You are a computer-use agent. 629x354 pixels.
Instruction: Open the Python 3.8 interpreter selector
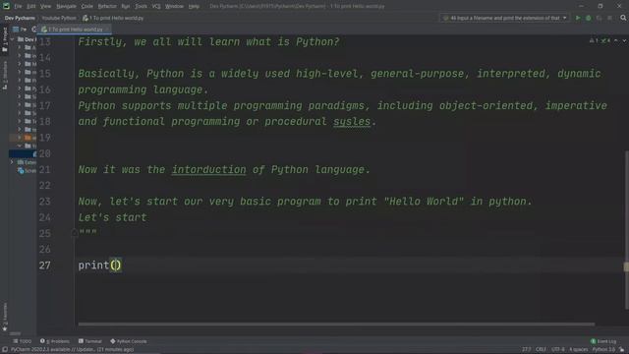pos(603,350)
